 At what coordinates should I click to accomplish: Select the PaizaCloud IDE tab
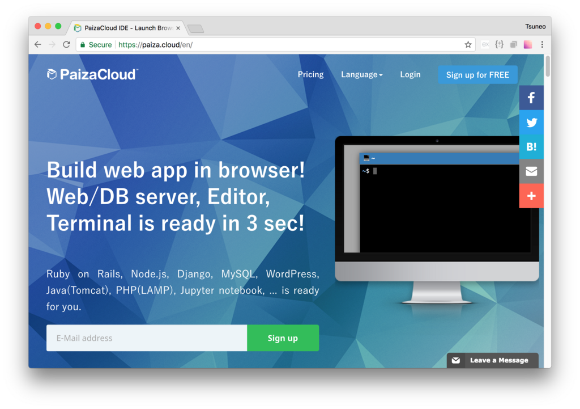point(127,28)
